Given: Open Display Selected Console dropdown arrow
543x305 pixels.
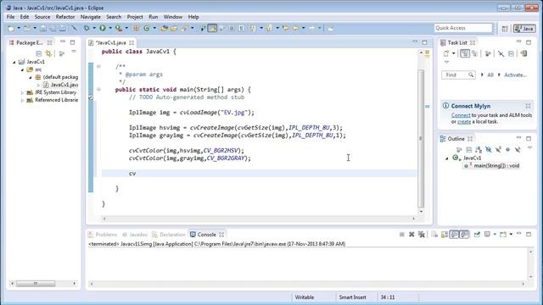Looking at the screenshot, I should [495, 235].
